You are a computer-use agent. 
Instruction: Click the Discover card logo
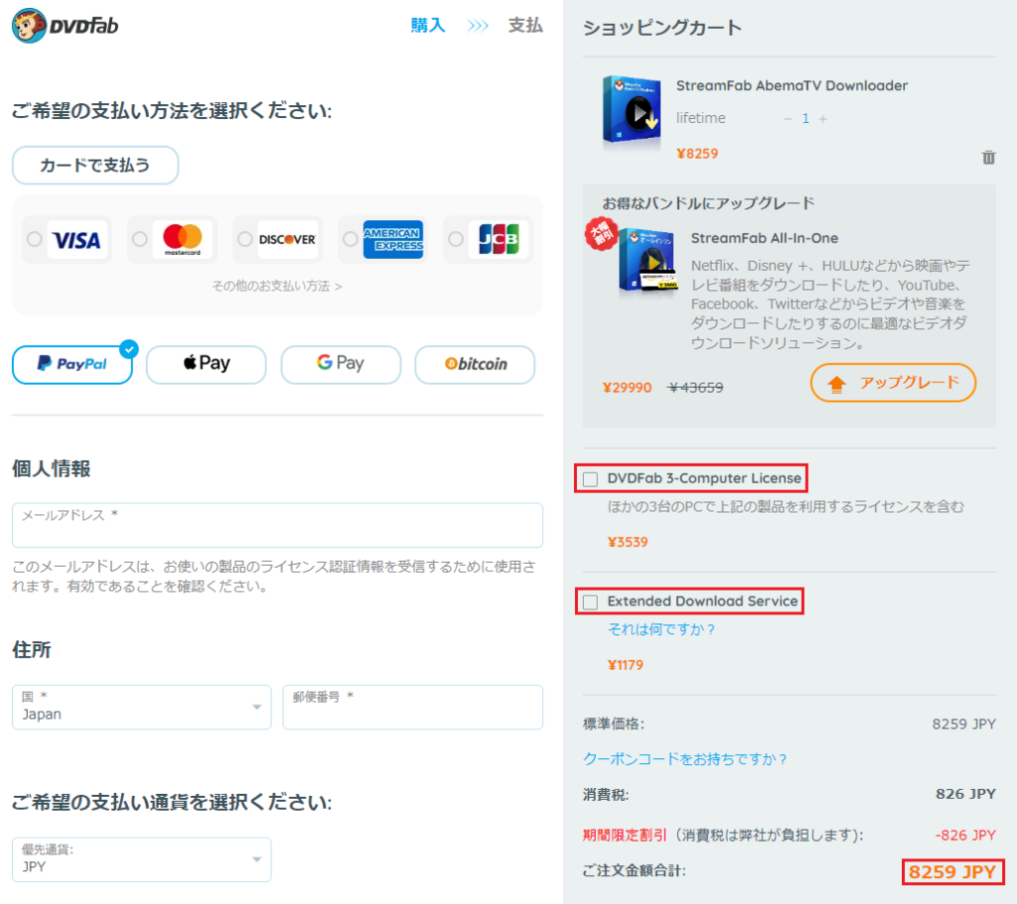click(x=287, y=240)
